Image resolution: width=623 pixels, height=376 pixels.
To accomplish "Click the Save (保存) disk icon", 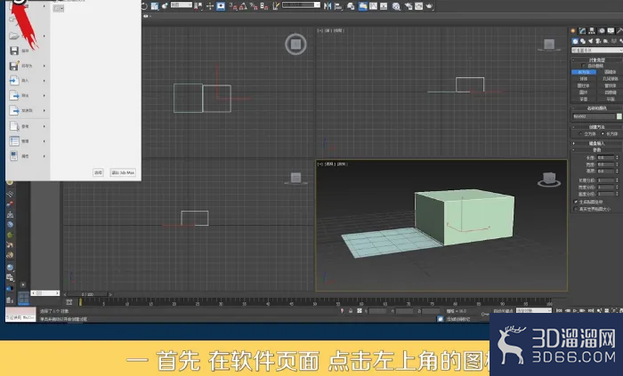I will (14, 51).
